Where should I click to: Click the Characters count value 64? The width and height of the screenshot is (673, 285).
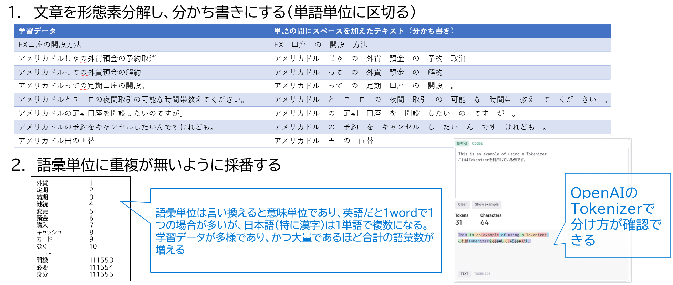484,223
